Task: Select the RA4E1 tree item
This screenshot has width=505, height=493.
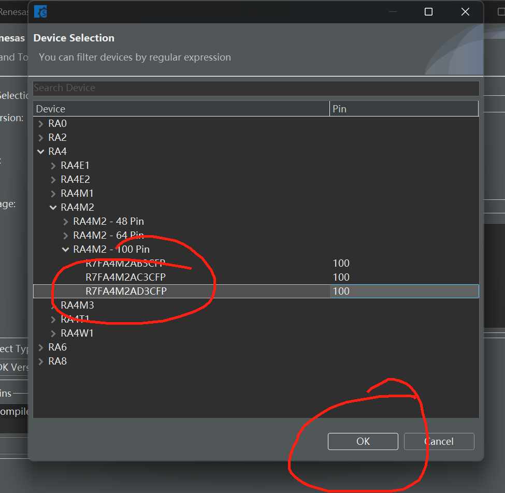Action: 75,166
